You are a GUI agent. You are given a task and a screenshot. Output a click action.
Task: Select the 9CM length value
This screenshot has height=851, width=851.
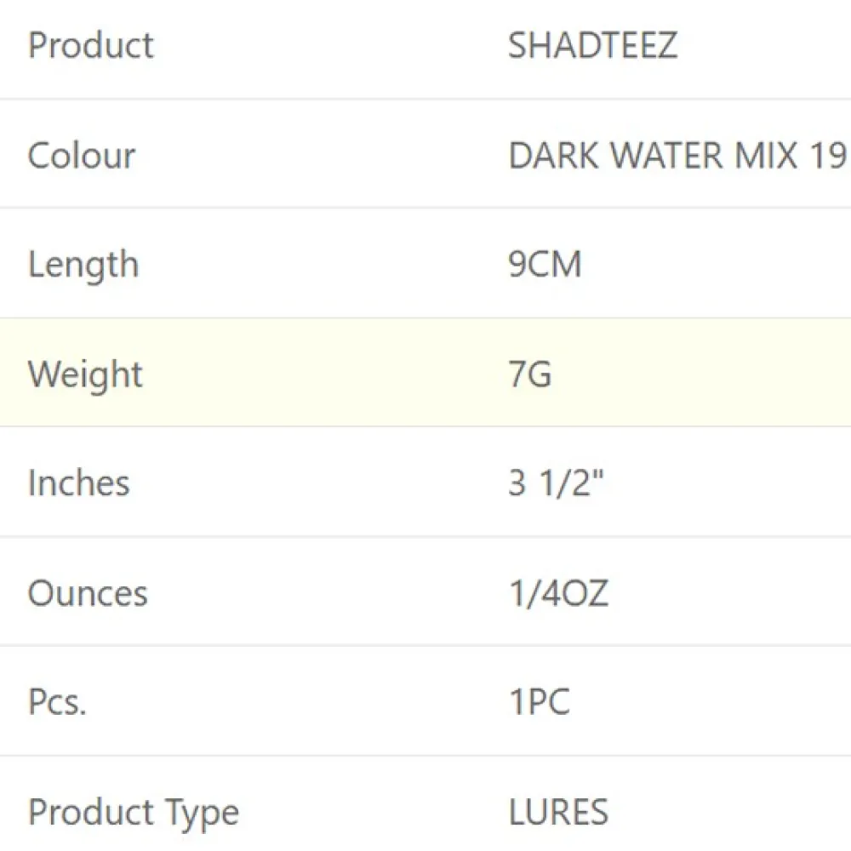click(545, 265)
